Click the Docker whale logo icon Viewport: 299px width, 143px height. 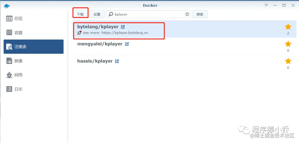(x=7, y=6)
